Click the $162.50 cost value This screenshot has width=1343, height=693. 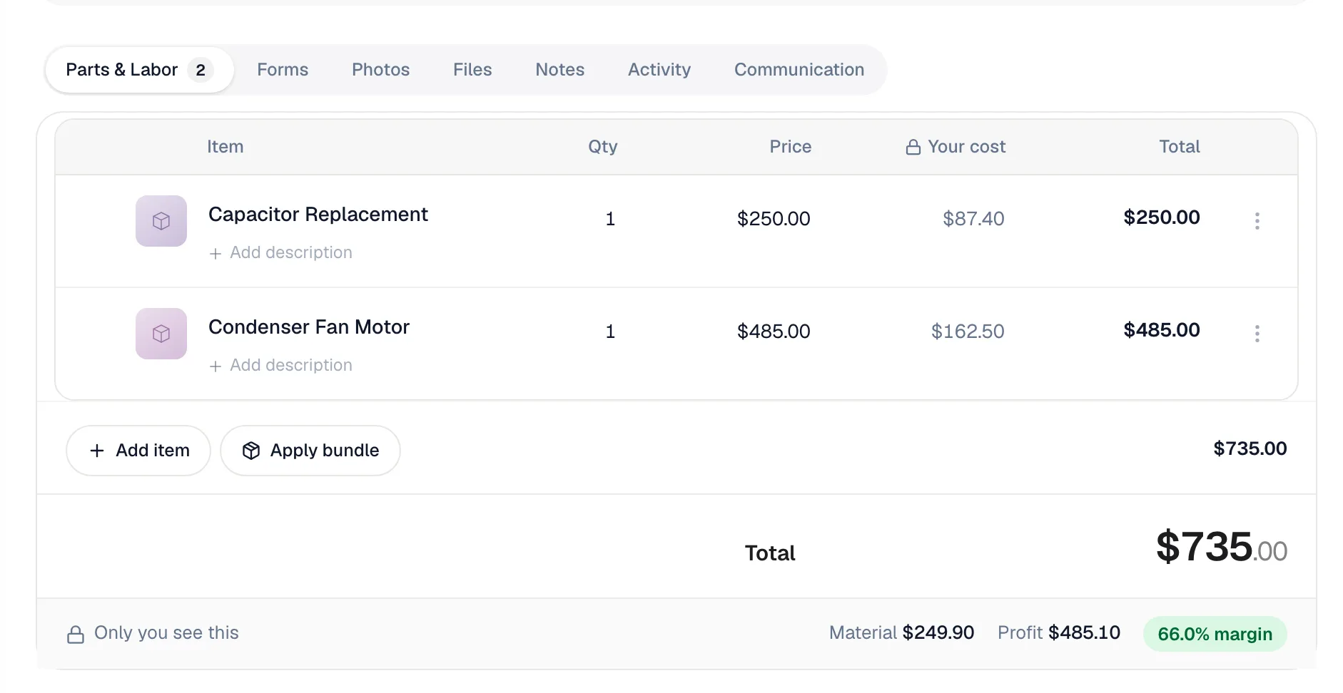pos(968,332)
